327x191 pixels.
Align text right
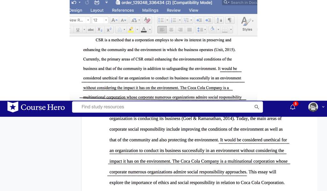tap(180, 30)
